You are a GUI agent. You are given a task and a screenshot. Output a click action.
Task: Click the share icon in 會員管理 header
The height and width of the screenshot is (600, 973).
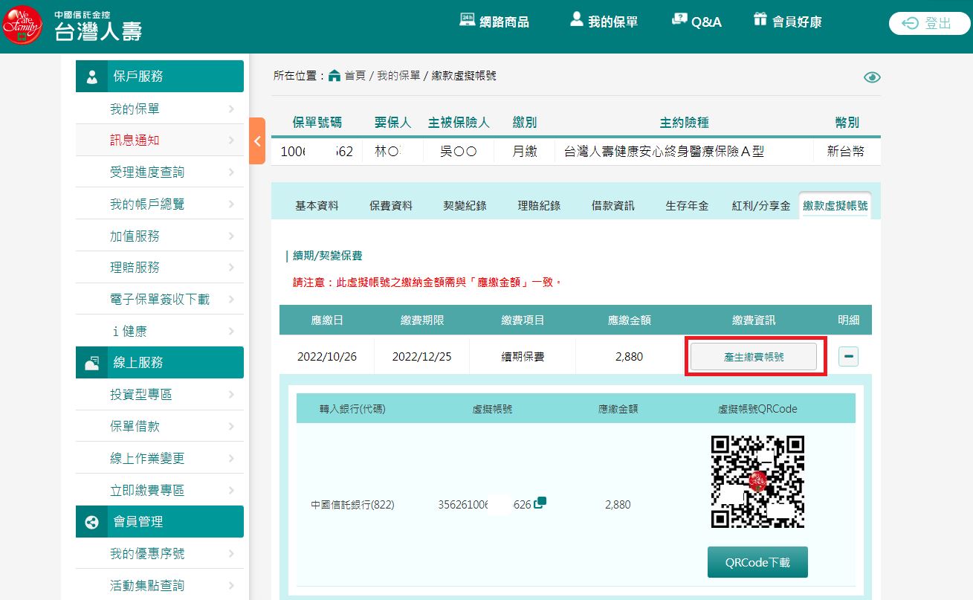pyautogui.click(x=92, y=522)
